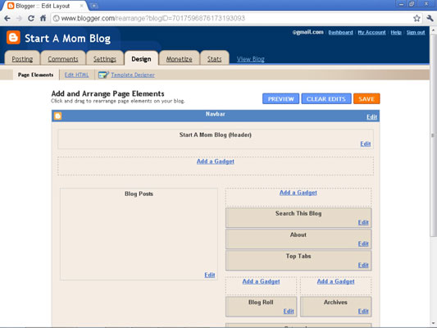Edit the Navbar element
Image resolution: width=437 pixels, height=328 pixels.
371,116
